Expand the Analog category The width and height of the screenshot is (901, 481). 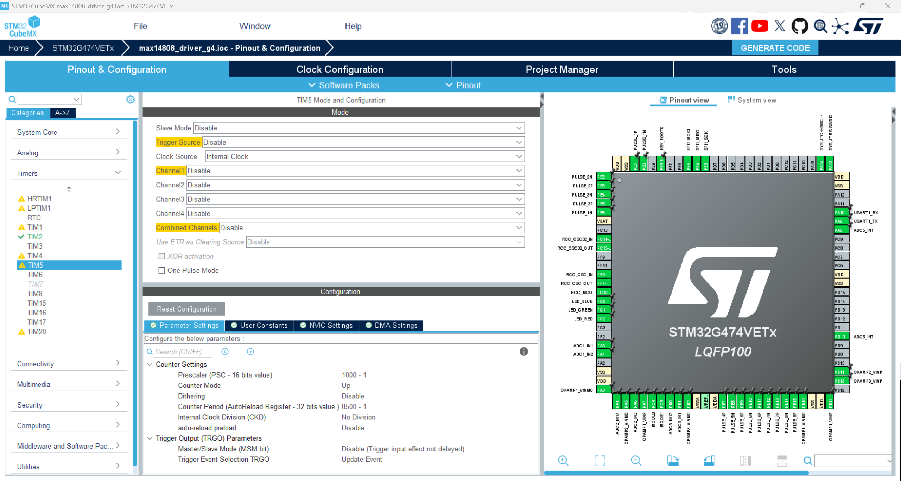69,153
